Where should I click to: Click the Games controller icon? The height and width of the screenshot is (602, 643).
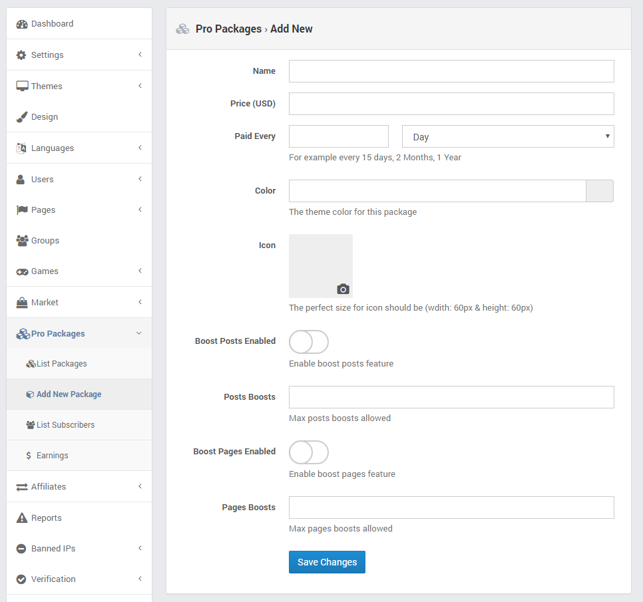tap(22, 271)
